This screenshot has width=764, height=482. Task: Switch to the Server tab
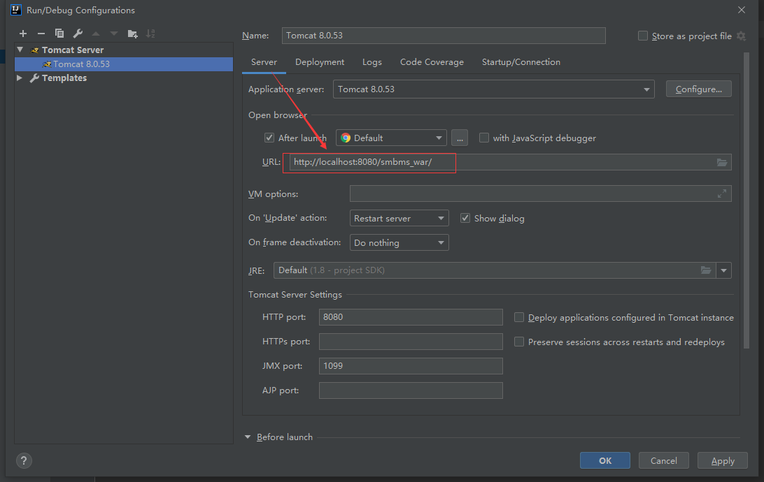coord(264,62)
